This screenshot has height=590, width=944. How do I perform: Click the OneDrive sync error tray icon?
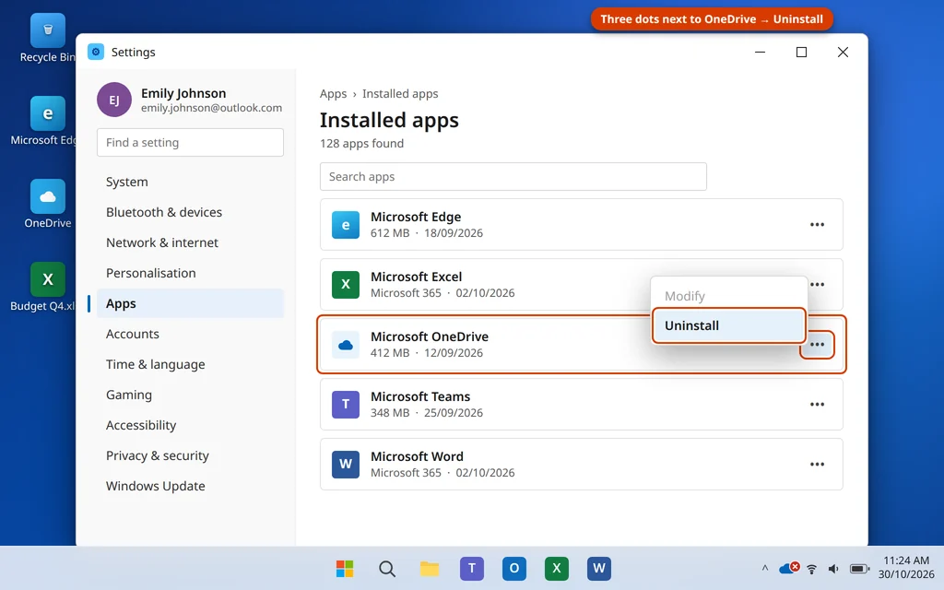(x=789, y=568)
